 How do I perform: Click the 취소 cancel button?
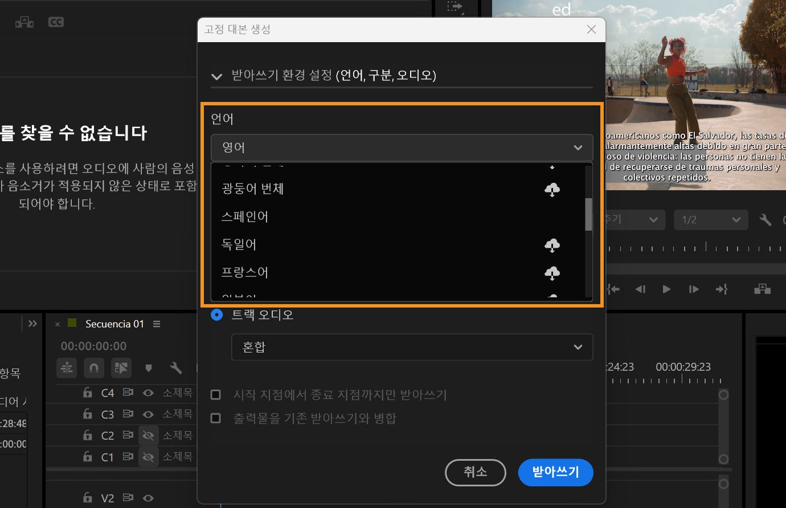[475, 472]
